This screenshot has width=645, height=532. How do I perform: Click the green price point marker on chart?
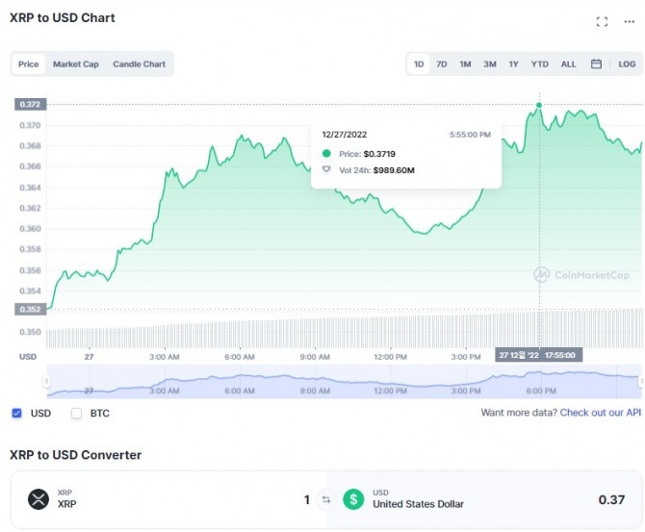tap(539, 105)
